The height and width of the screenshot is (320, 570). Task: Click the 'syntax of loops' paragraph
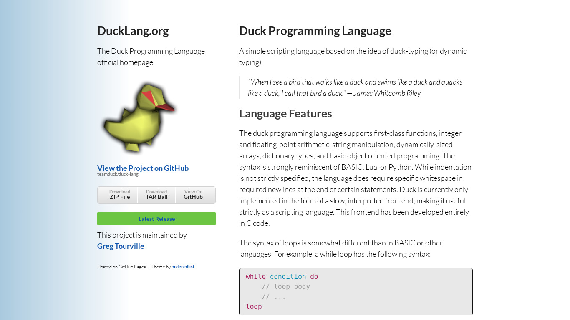tap(341, 248)
